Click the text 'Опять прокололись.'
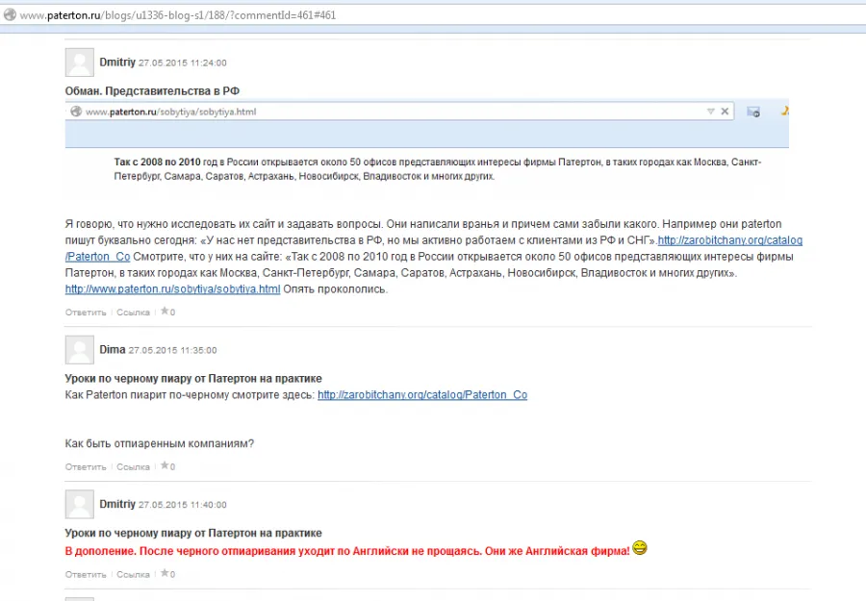 coord(335,289)
